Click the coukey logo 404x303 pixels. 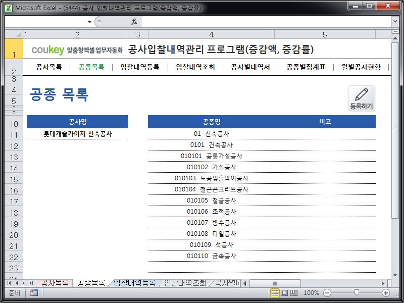point(48,49)
